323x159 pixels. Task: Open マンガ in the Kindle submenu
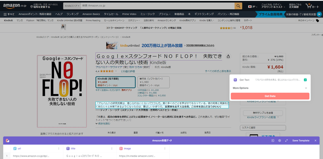[19, 21]
